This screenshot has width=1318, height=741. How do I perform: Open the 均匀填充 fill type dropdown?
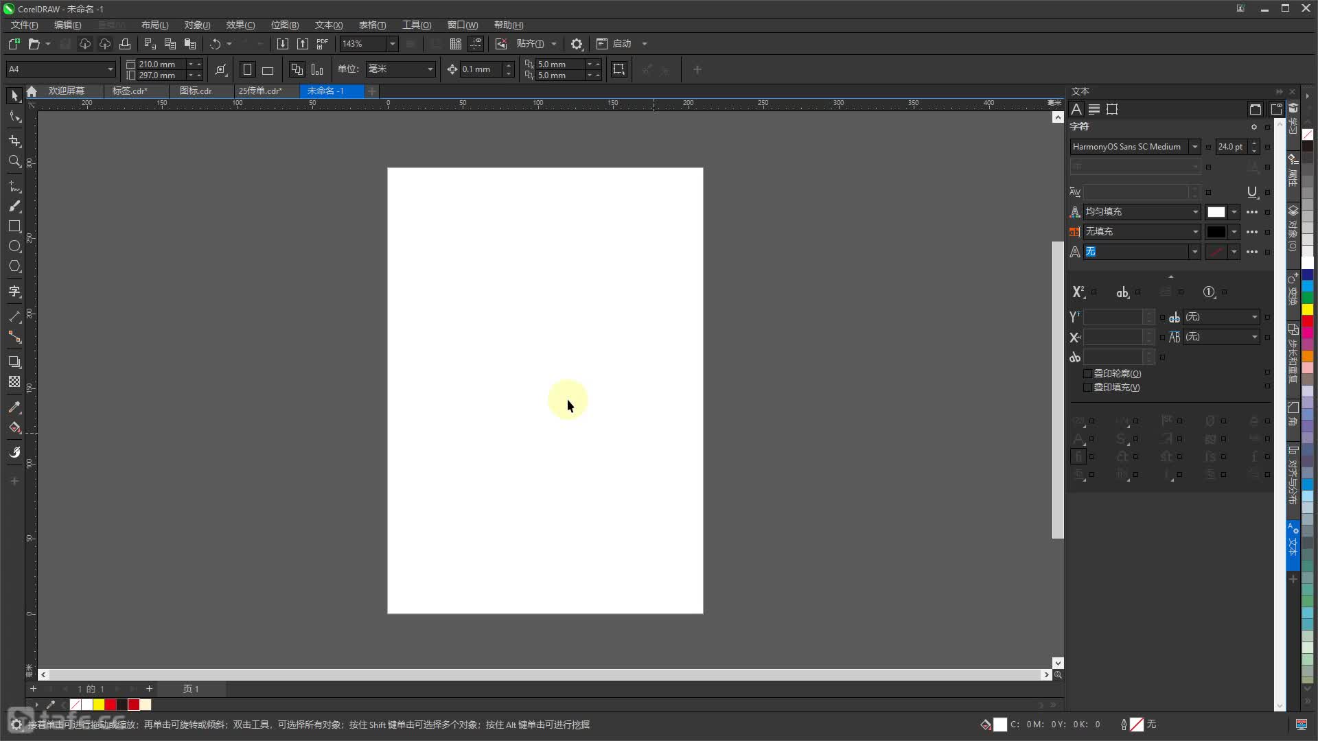click(x=1195, y=212)
